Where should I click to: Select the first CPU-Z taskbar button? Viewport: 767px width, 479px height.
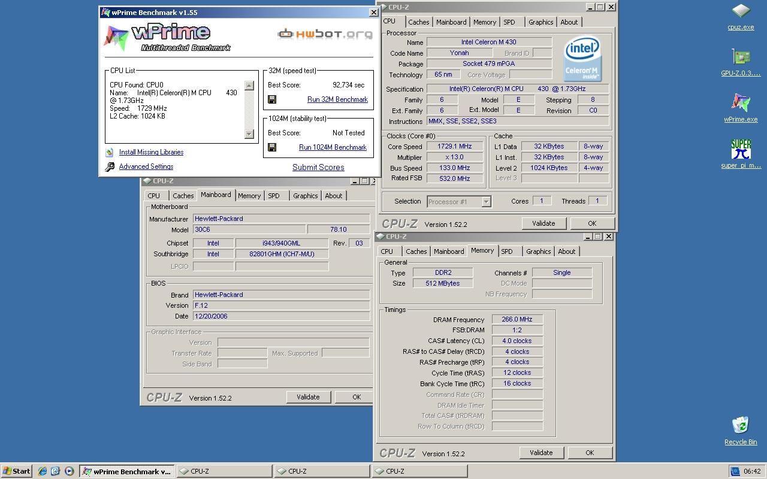coord(225,471)
